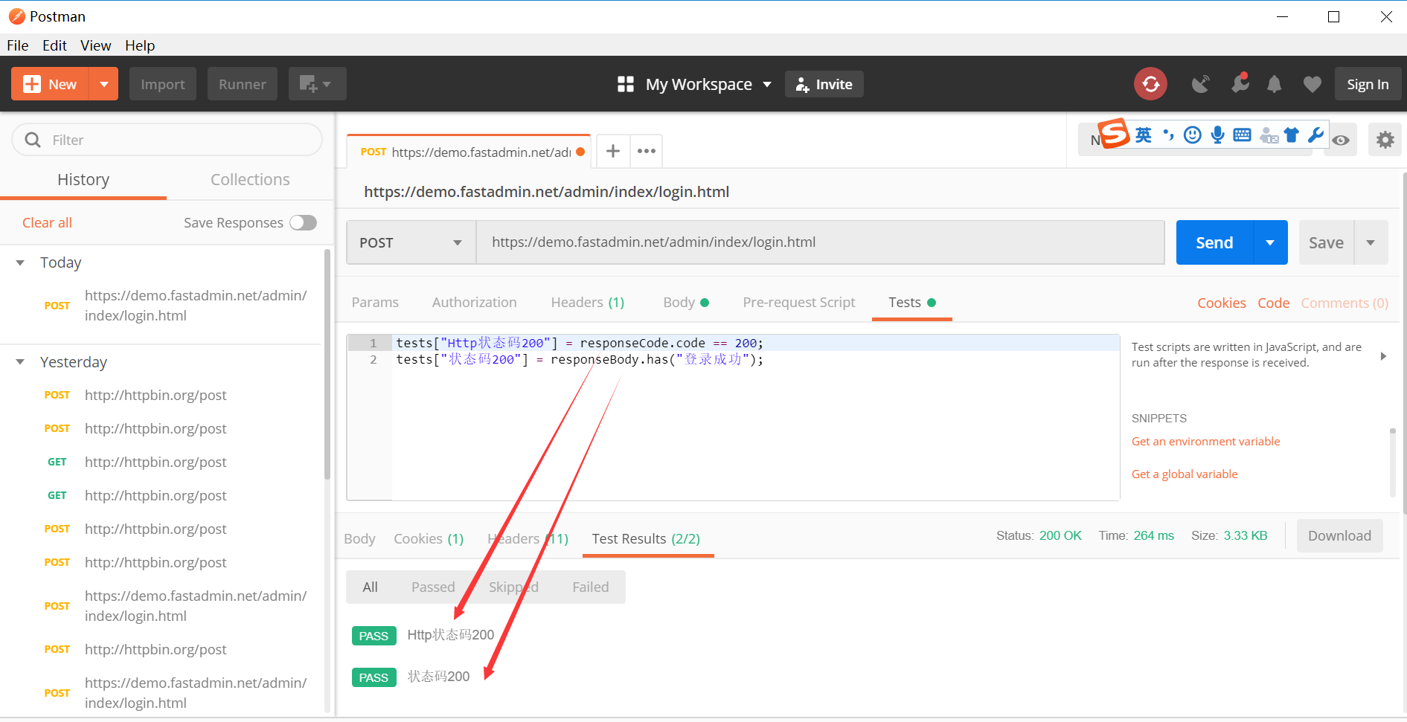The image size is (1407, 722).
Task: Click the Code link
Action: (1273, 303)
